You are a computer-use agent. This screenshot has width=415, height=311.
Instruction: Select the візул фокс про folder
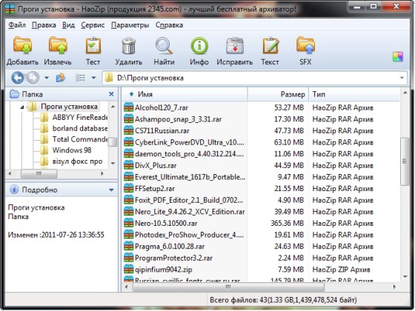click(71, 161)
